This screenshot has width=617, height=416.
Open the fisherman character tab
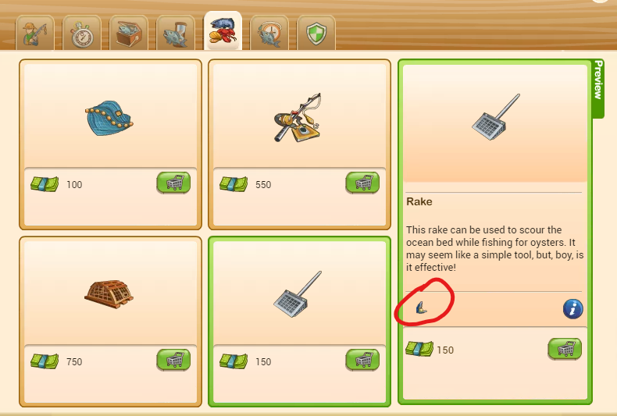35,34
